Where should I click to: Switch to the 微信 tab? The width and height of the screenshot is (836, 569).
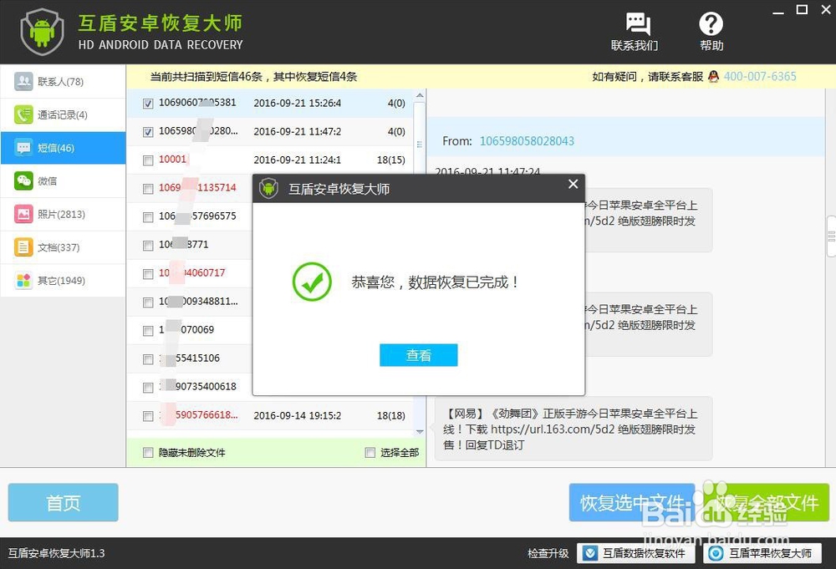[x=63, y=180]
